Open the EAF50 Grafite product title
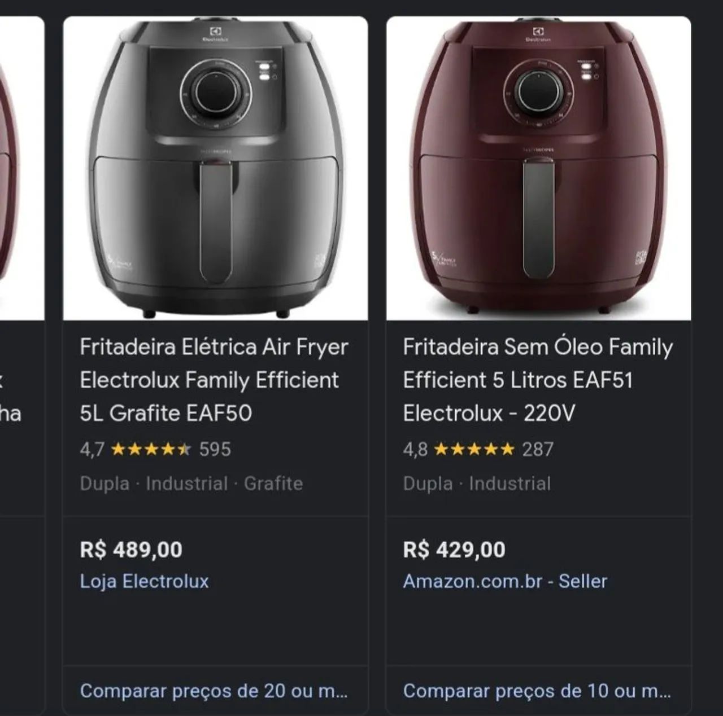723x716 pixels. pos(215,379)
